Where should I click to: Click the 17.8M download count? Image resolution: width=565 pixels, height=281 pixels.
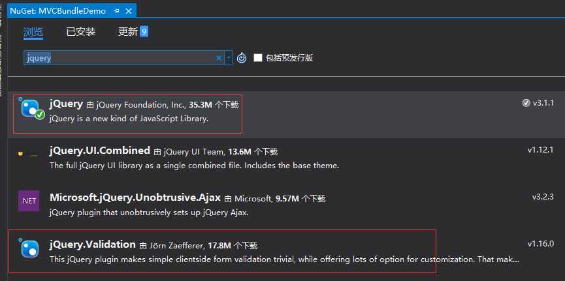point(219,246)
